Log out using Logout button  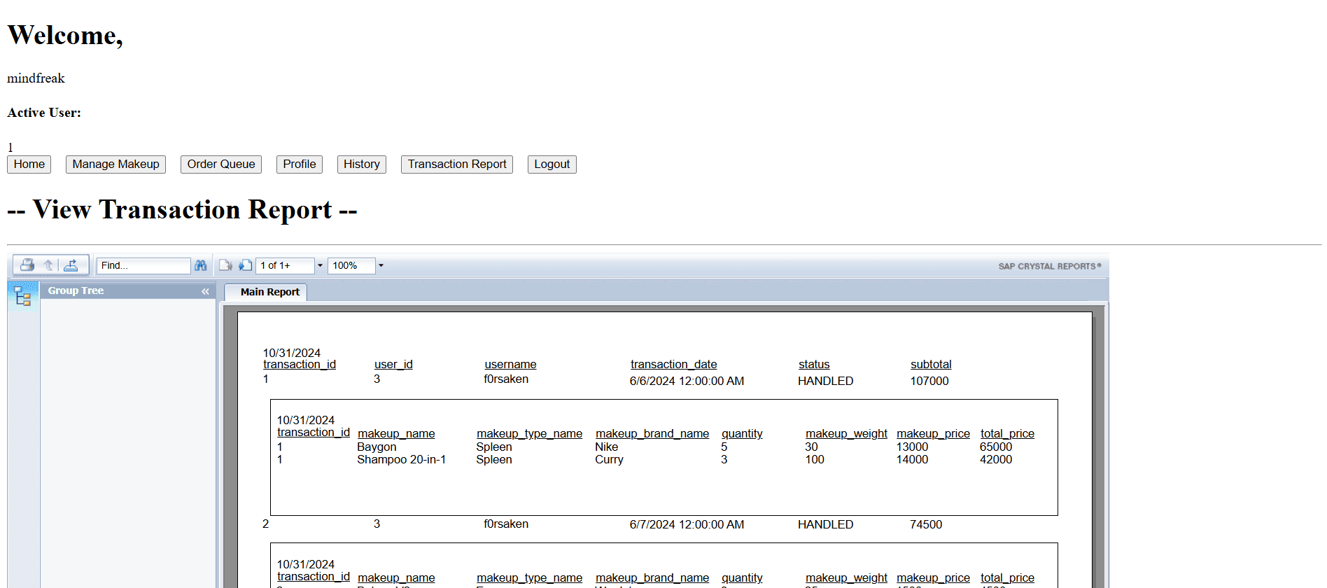pyautogui.click(x=552, y=164)
